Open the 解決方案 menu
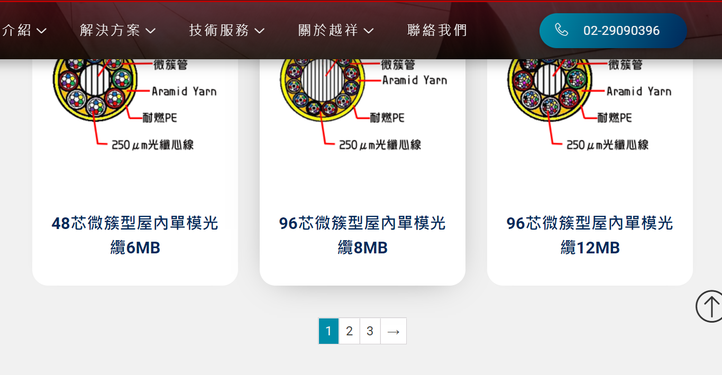The height and width of the screenshot is (375, 722). coord(110,30)
